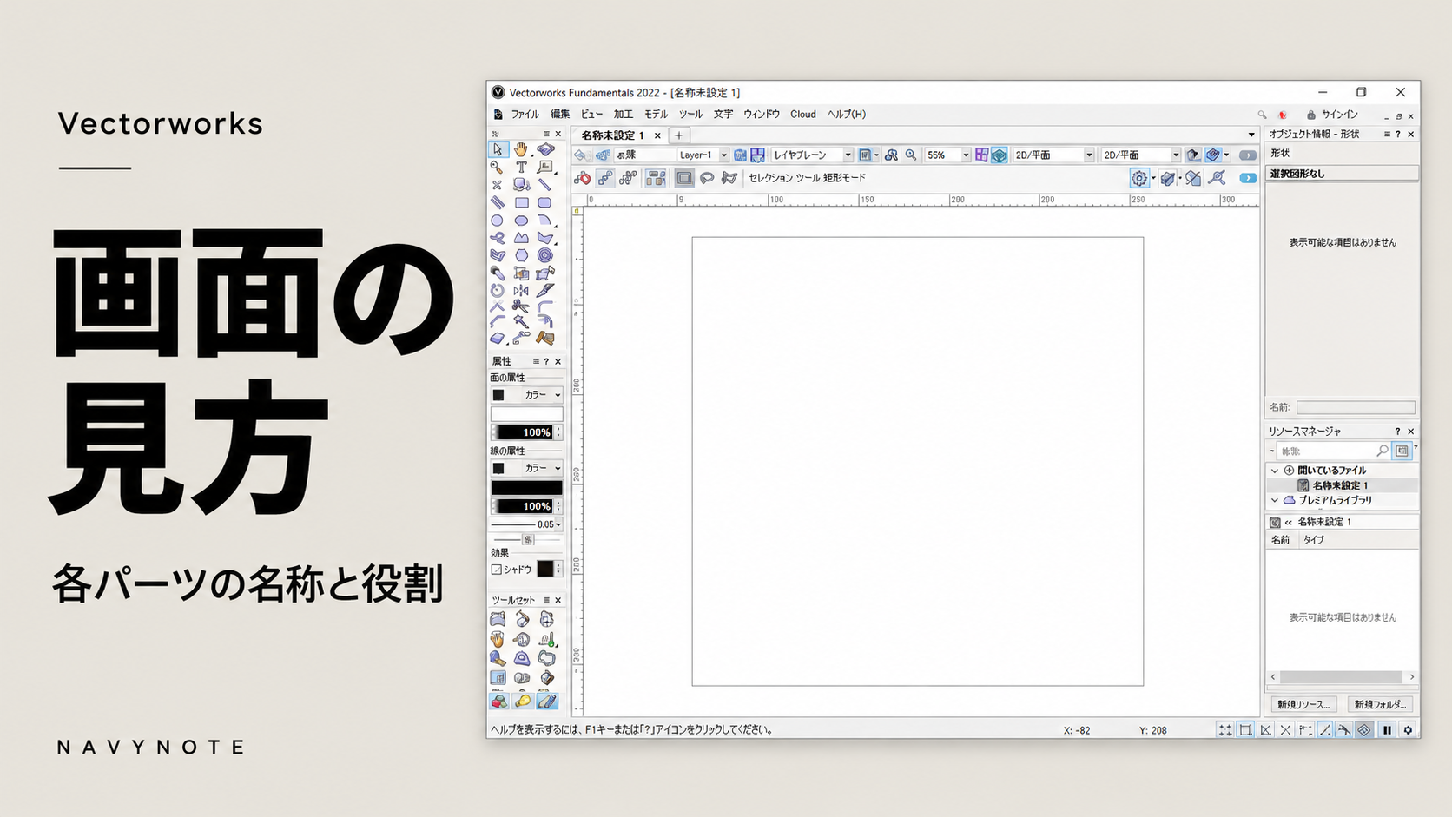This screenshot has width=1452, height=817.
Task: Toggle the gray pill switch on view bar
Action: tap(1248, 155)
